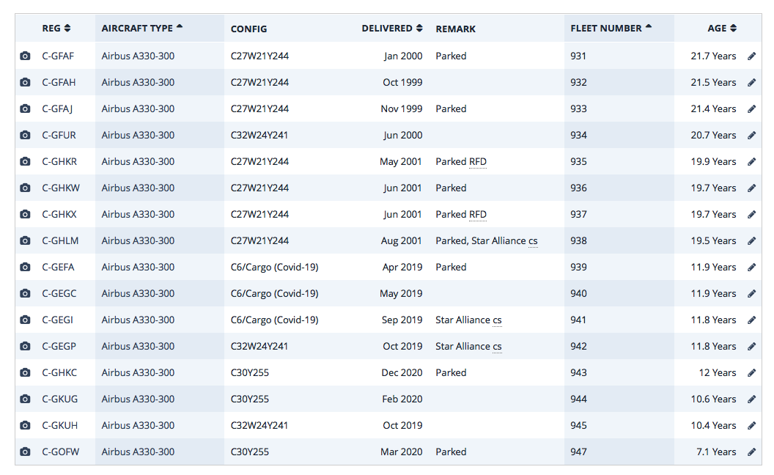Viewport: 774px width, 475px height.
Task: Open photos via camera icon for C-GHKR
Action: point(25,162)
